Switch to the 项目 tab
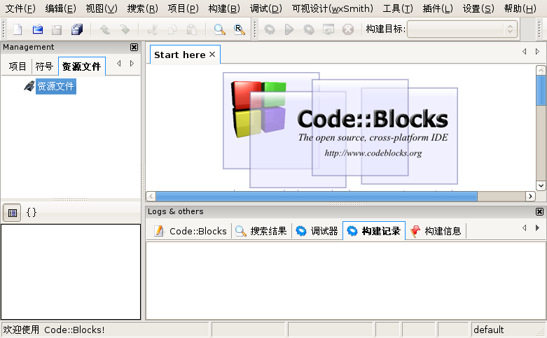This screenshot has width=547, height=338. click(18, 66)
